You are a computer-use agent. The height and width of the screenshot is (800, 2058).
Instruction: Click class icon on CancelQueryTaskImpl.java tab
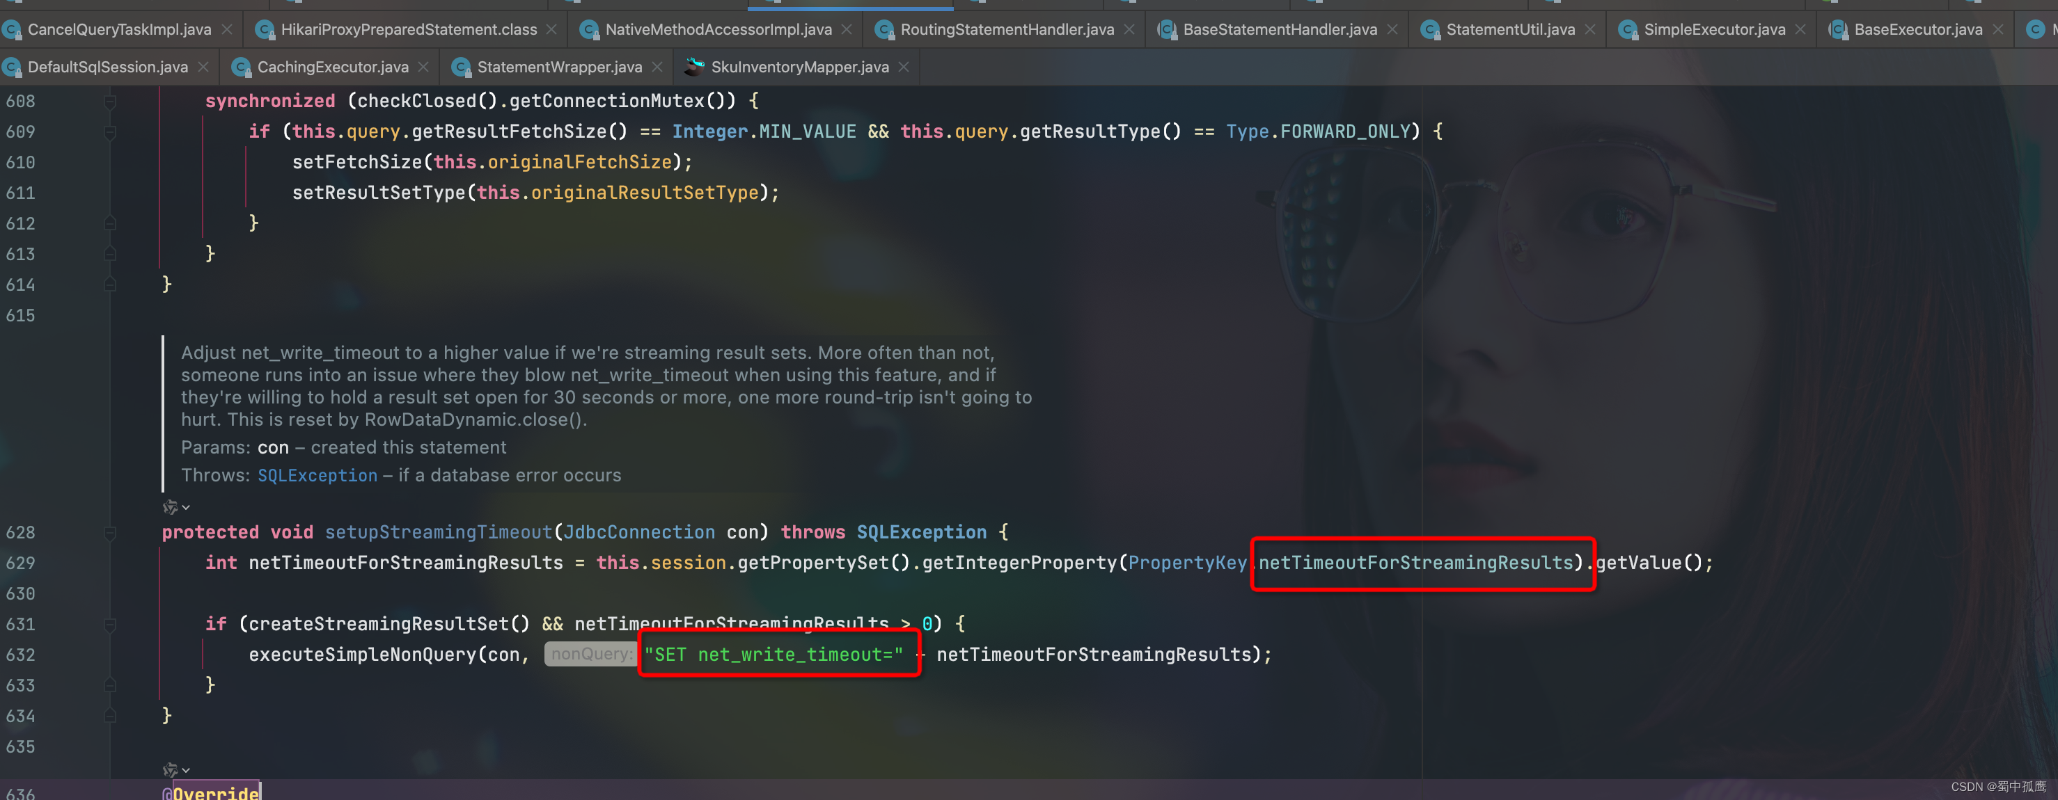pyautogui.click(x=11, y=31)
